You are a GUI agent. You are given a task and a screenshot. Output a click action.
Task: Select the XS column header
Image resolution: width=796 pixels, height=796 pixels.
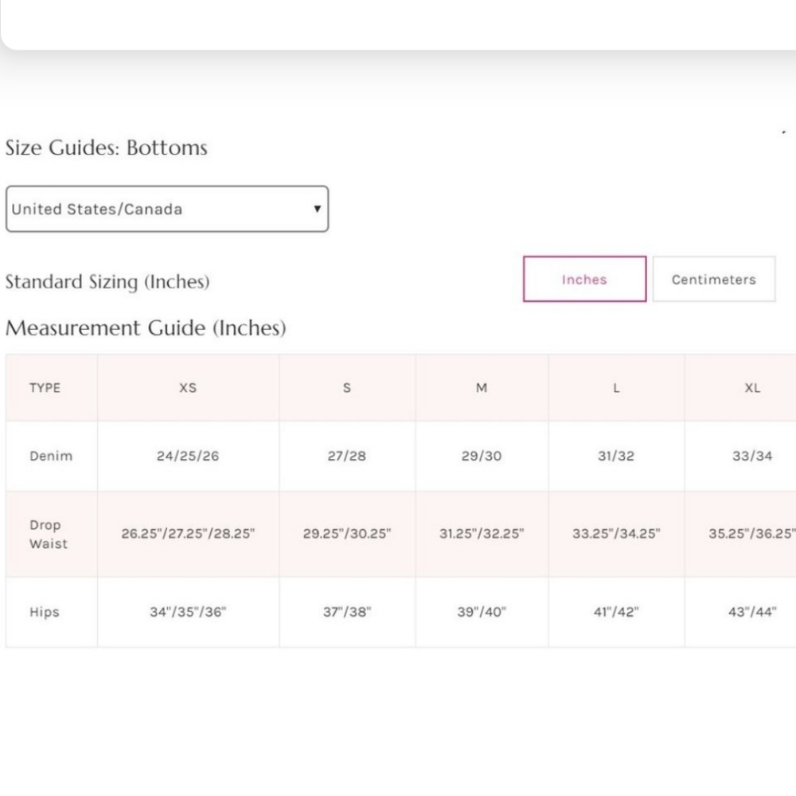tap(188, 388)
